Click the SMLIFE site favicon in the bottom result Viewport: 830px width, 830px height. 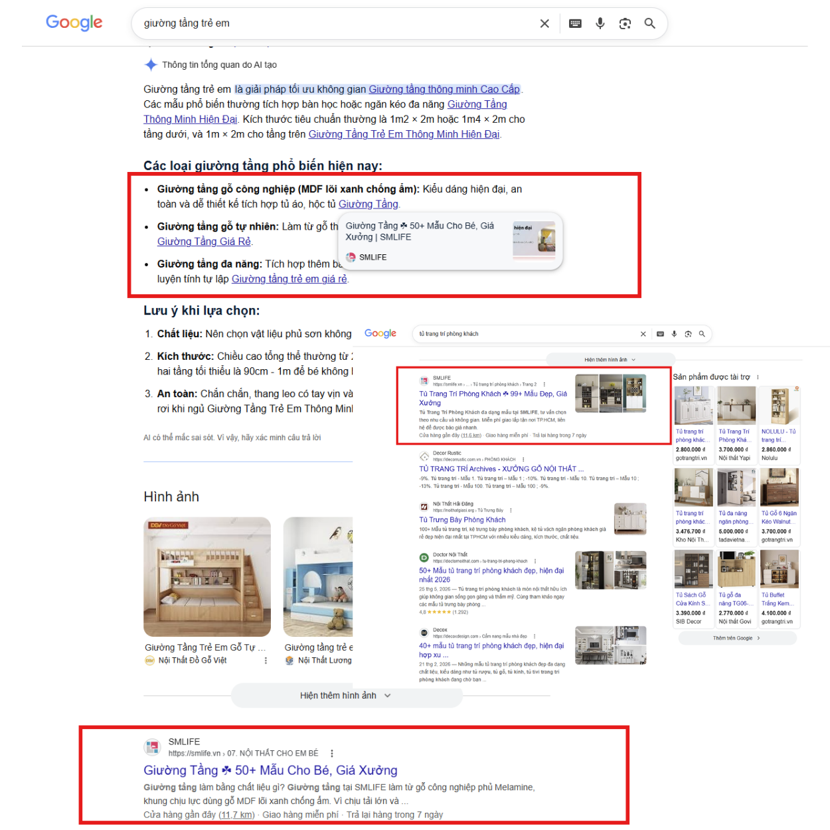[x=153, y=747]
